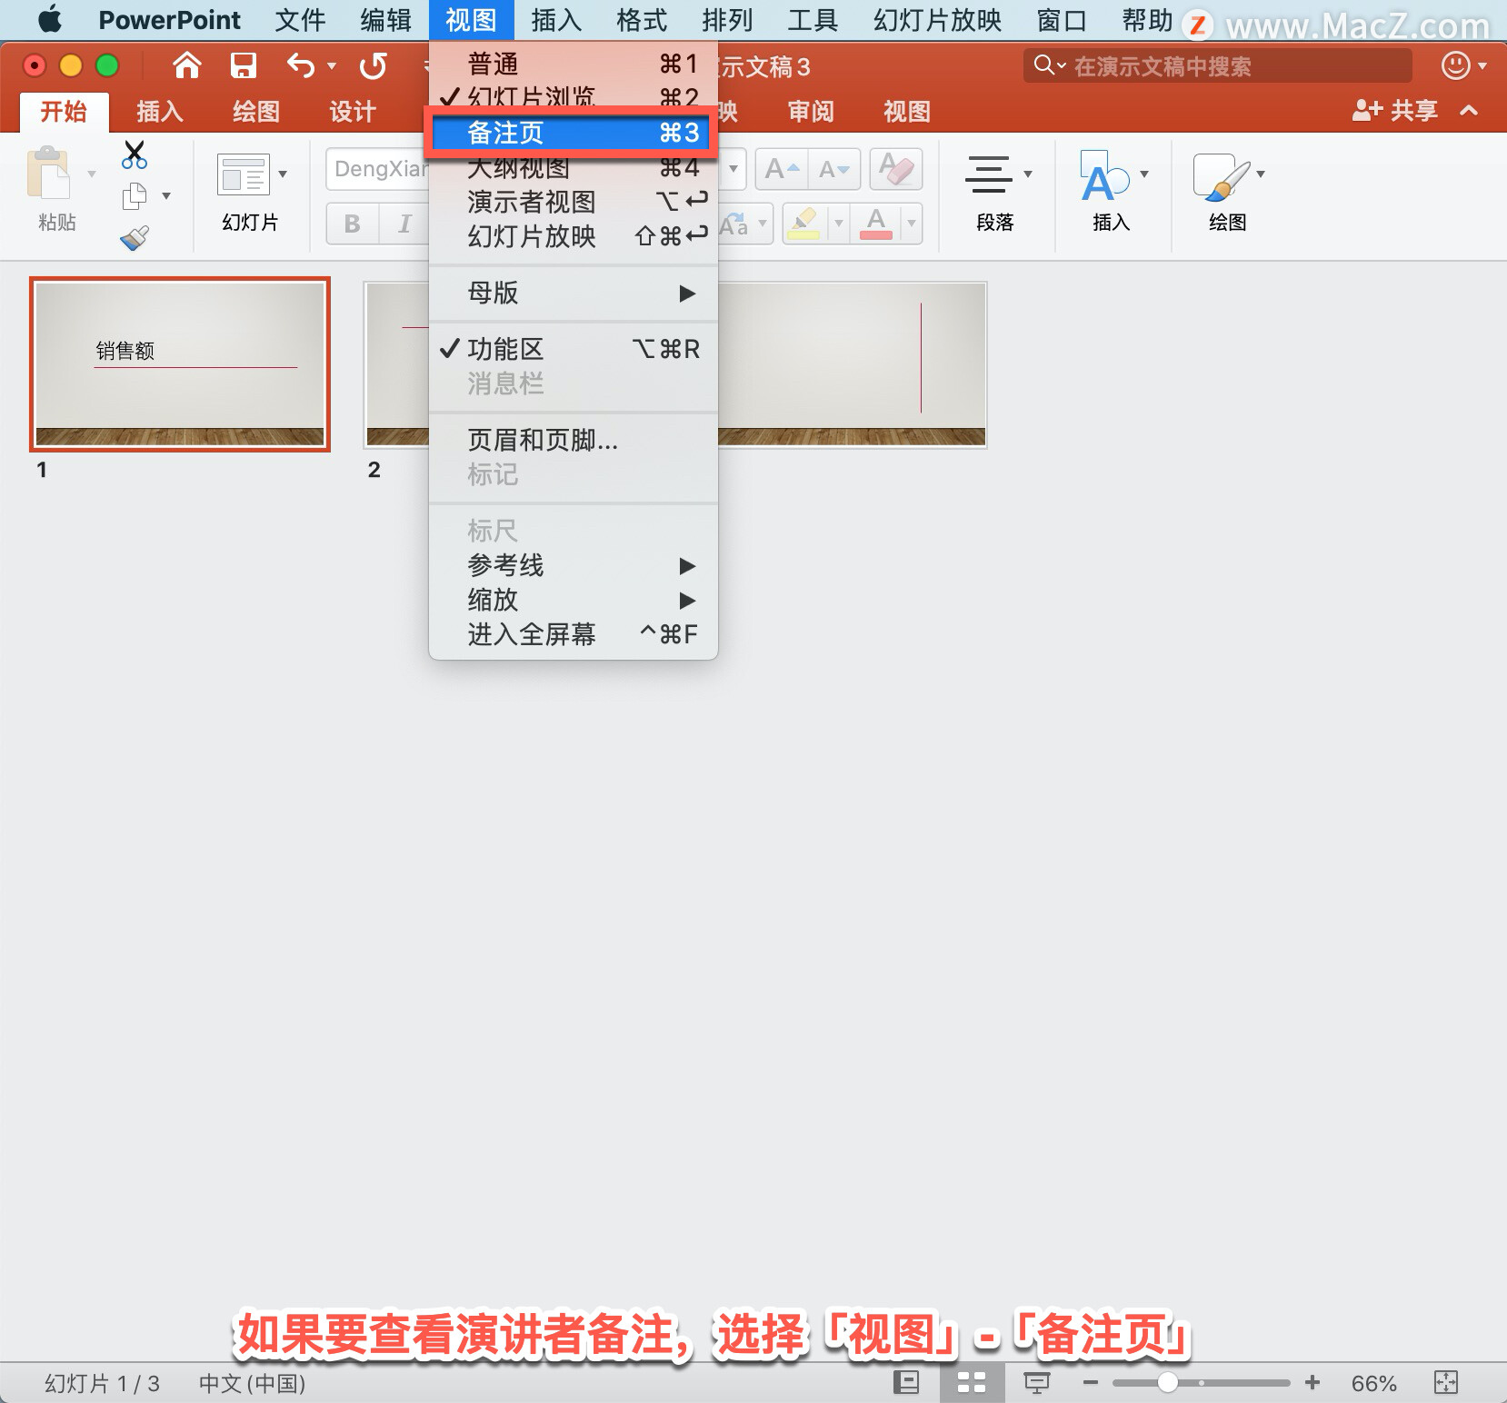
Task: Choose 页眉和页脚... menu item
Action: pyautogui.click(x=573, y=441)
